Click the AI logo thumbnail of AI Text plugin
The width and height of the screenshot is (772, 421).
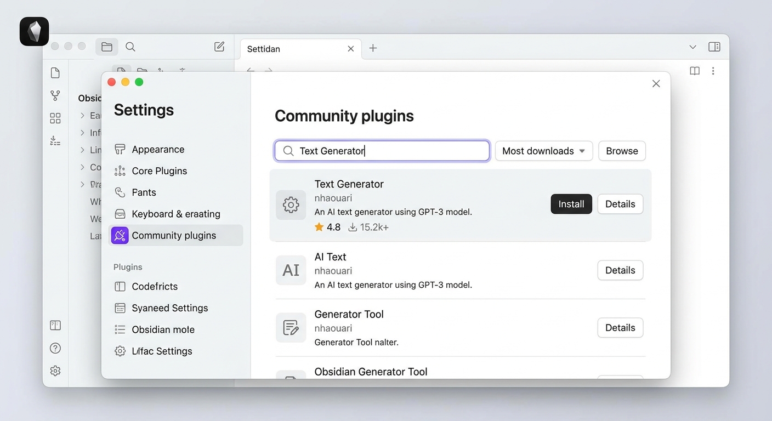coord(291,270)
